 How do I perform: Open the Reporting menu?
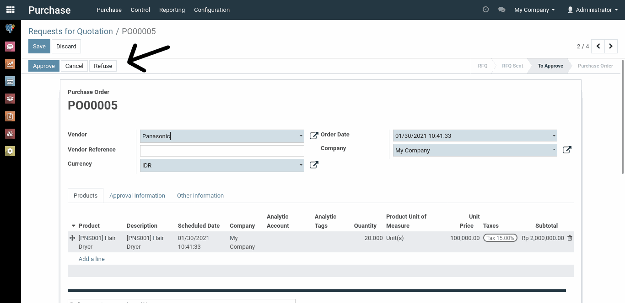(x=172, y=10)
